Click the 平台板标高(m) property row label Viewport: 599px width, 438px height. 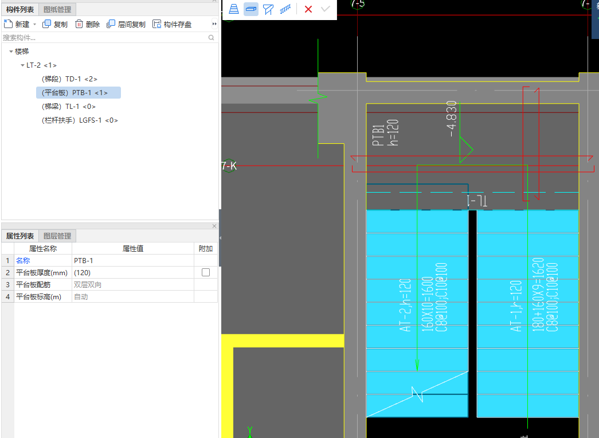38,296
